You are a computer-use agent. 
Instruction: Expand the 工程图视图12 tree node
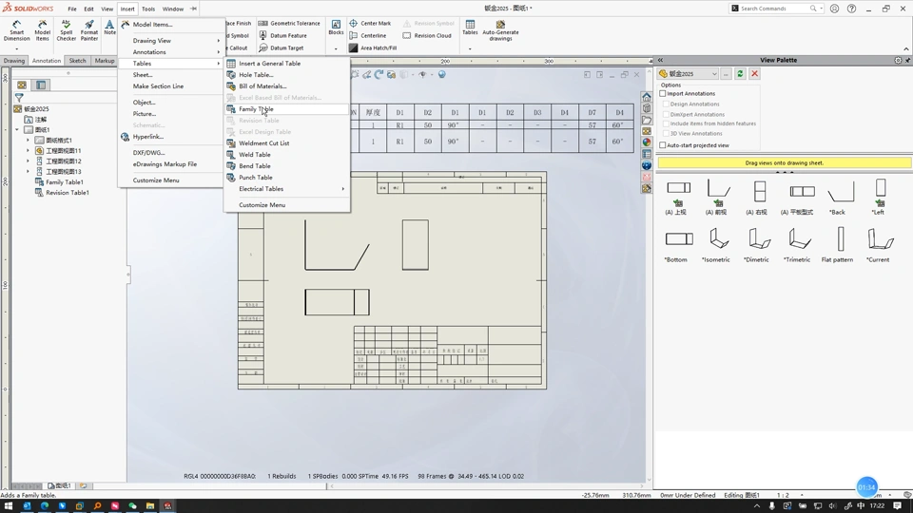[x=28, y=161]
